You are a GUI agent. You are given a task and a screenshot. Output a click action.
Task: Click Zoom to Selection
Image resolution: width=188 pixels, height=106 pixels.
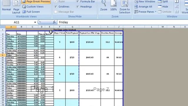(125, 7)
